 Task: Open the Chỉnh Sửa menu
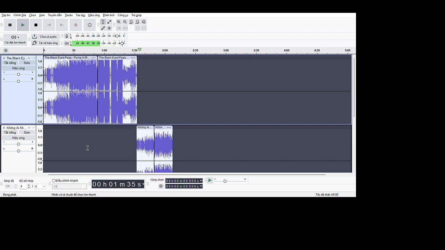pyautogui.click(x=19, y=15)
